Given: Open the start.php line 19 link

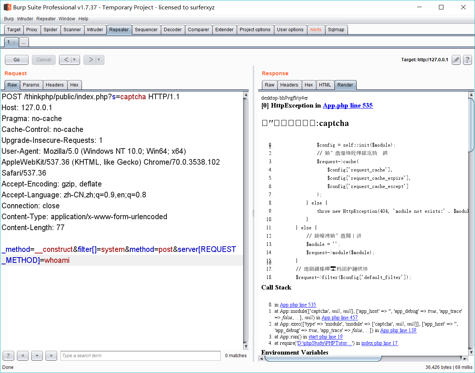Looking at the screenshot, I should (x=325, y=337).
